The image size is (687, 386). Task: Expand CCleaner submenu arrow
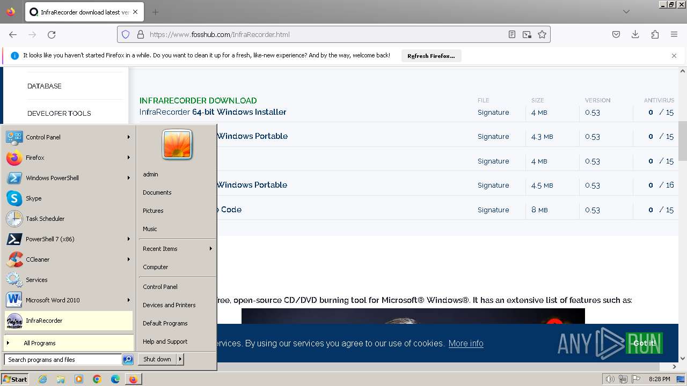[129, 259]
